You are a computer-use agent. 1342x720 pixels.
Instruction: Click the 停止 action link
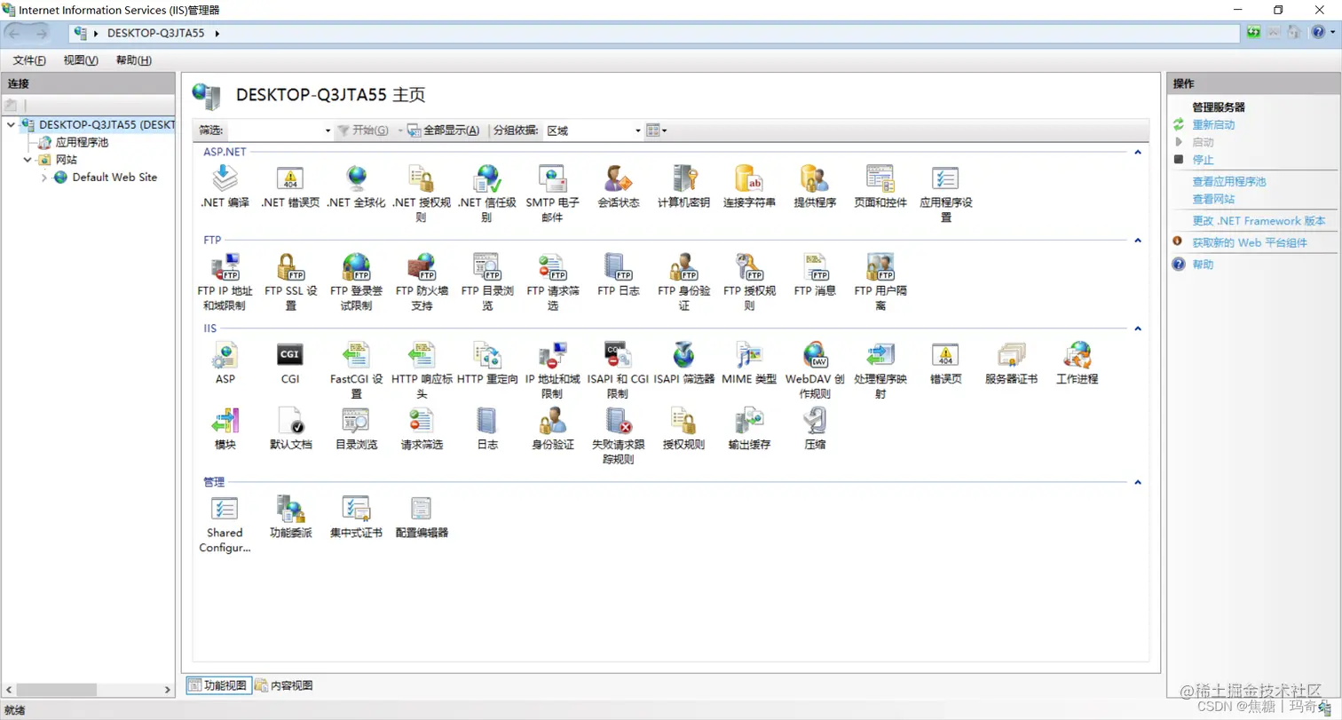click(x=1203, y=160)
